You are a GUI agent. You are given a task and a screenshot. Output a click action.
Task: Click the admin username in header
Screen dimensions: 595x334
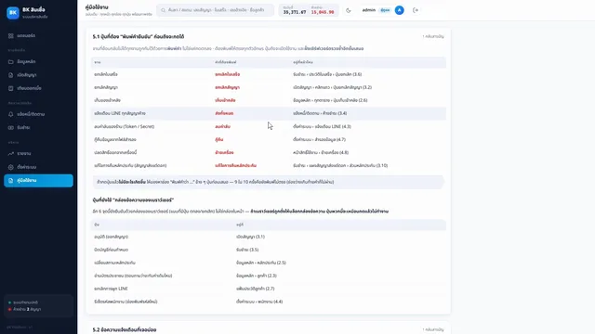click(369, 10)
